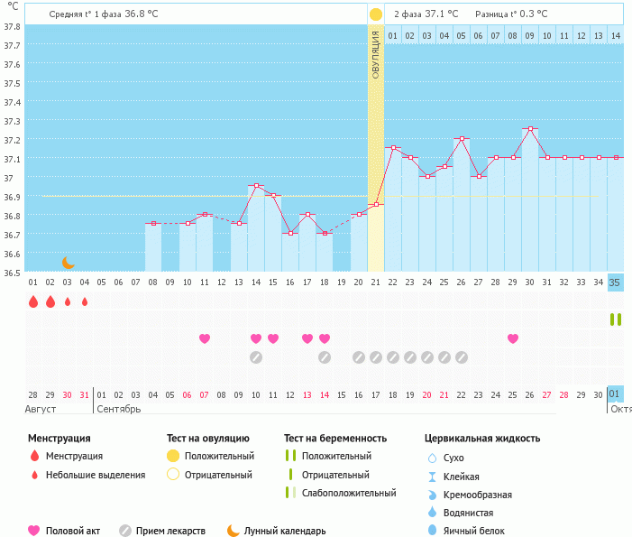This screenshot has height=537, width=632.
Task: Click the yellow ovulation sun icon in the header
Action: tap(376, 14)
